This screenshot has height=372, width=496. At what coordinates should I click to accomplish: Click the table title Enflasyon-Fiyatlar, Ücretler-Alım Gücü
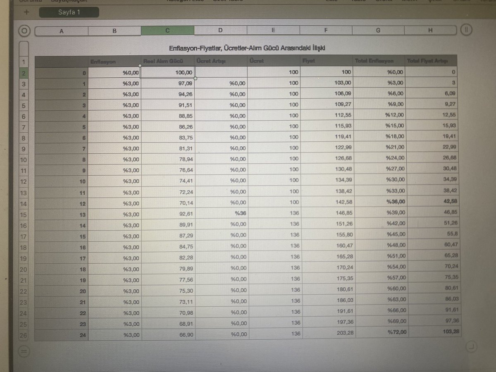pos(247,48)
